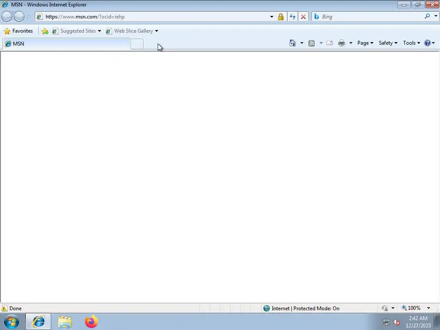Click the Read Mail envelope icon
The image size is (440, 330).
click(330, 43)
